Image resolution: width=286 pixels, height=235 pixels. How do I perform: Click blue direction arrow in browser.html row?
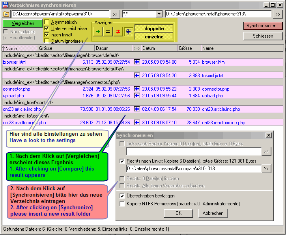coord(137,62)
